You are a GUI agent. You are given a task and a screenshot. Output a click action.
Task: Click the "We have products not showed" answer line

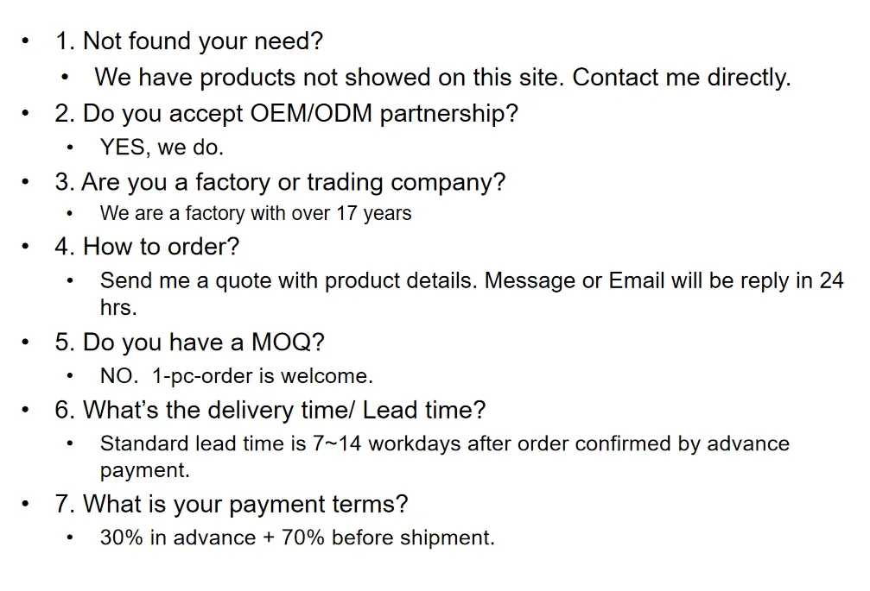click(441, 78)
